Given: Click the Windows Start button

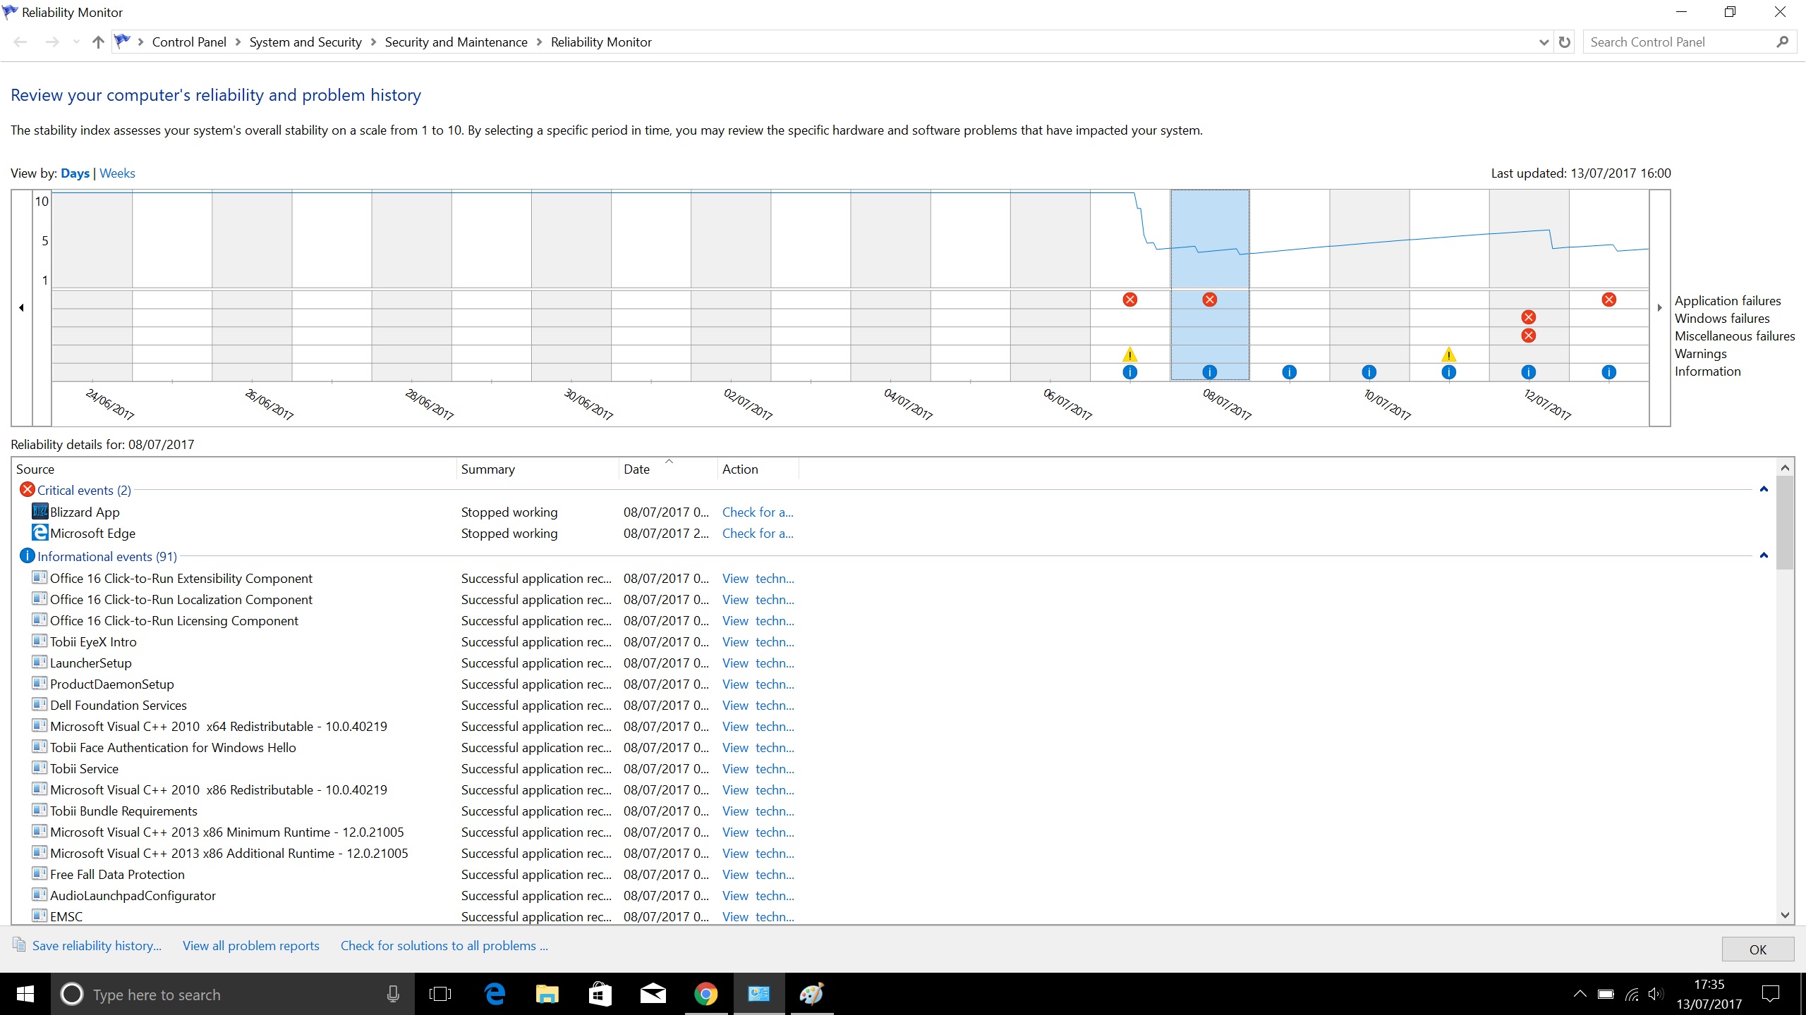Looking at the screenshot, I should point(25,994).
